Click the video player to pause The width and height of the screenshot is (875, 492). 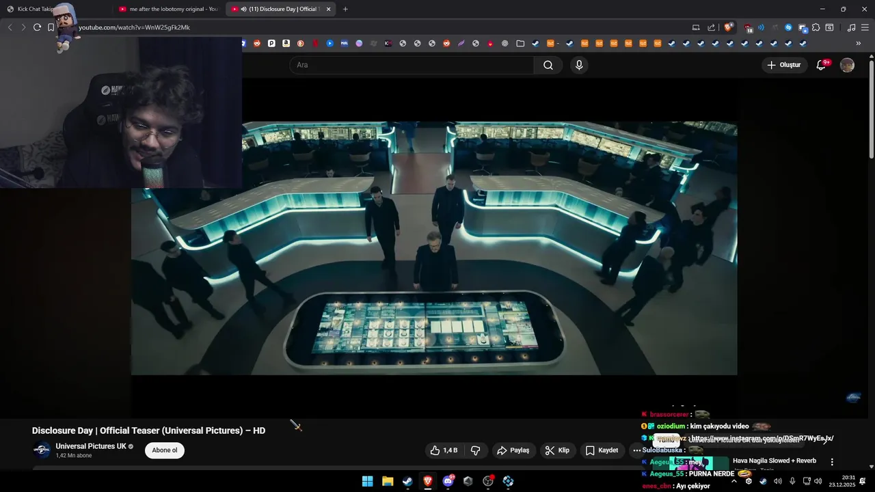(x=434, y=248)
